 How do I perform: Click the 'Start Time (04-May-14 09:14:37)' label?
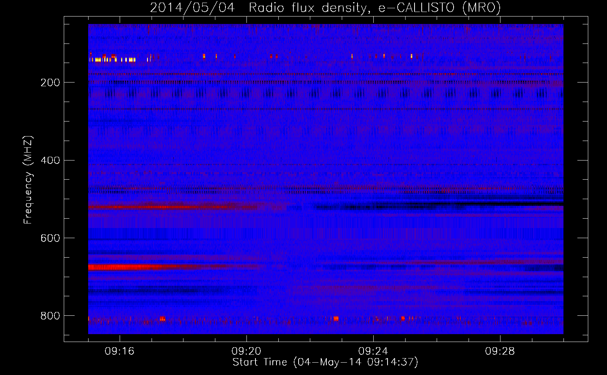tap(325, 362)
